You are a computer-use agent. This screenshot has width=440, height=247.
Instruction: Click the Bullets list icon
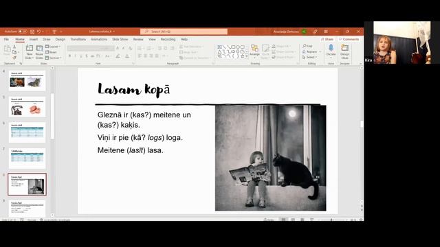(140, 49)
